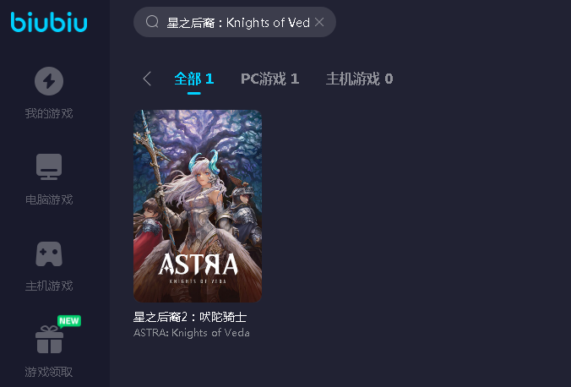The height and width of the screenshot is (387, 571).
Task: Click the 星之后裔2：吠陀骑士 game title
Action: coord(190,317)
